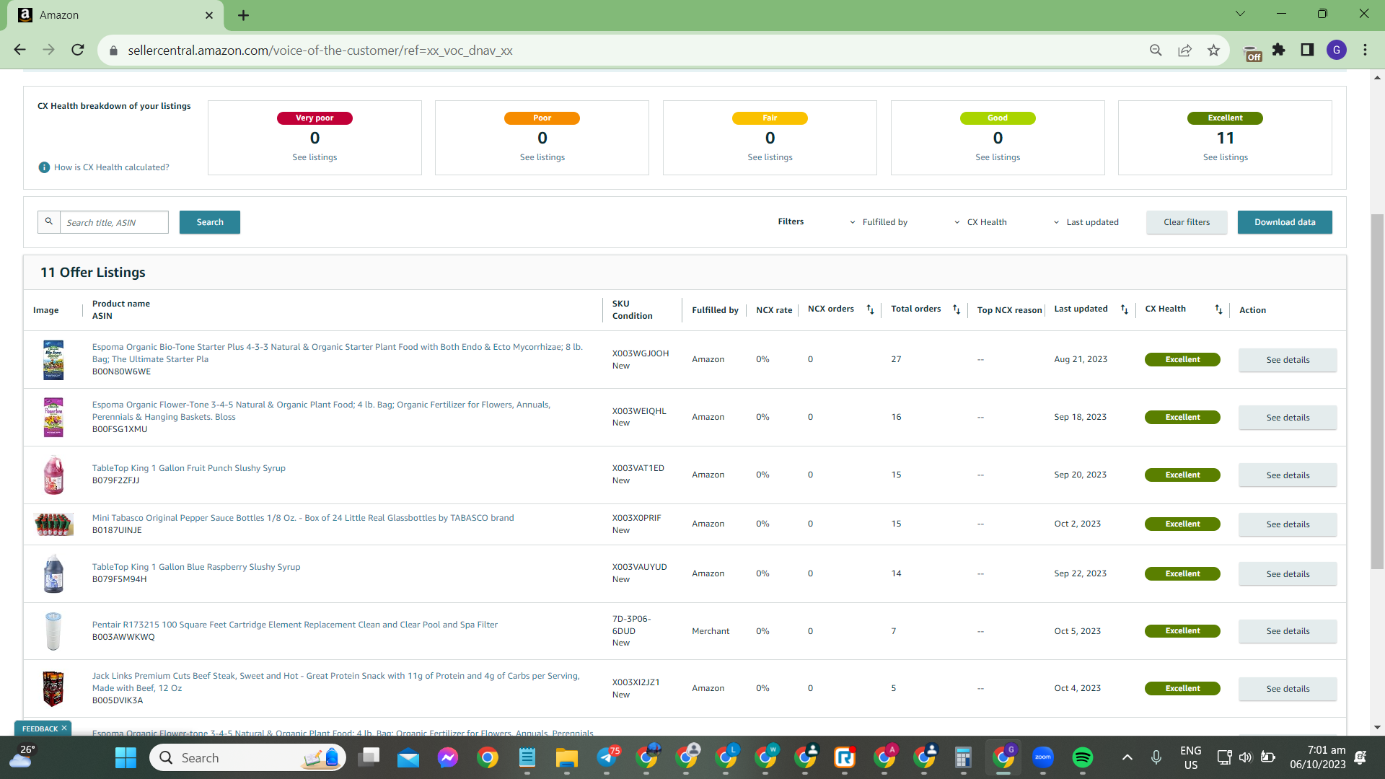This screenshot has height=779, width=1385.
Task: Sort listings by NCX orders
Action: pos(870,309)
